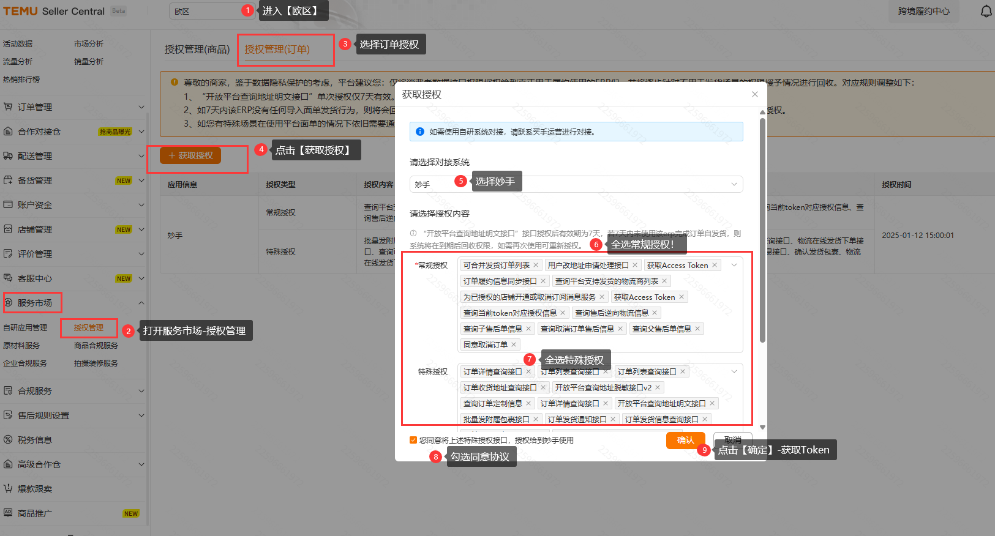
Task: Expand the 订单管理 chevron in sidebar
Action: pos(141,107)
